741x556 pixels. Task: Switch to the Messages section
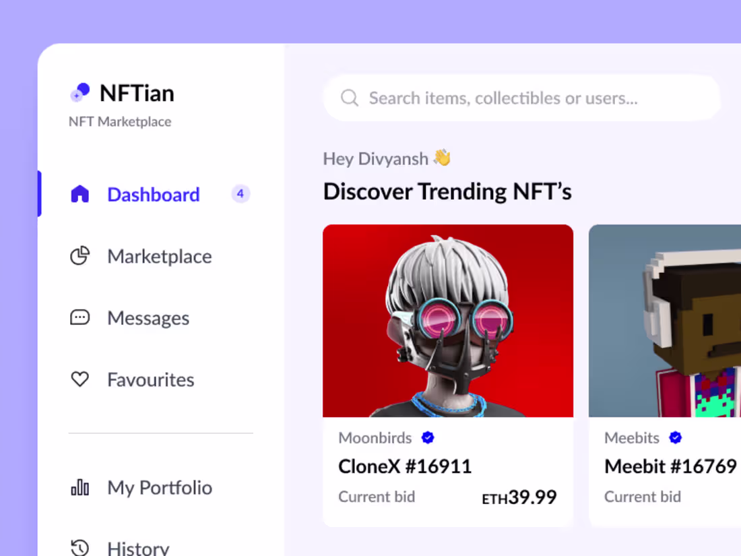pyautogui.click(x=148, y=317)
